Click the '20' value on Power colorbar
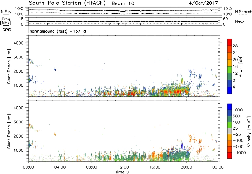Image resolution: width=252 pixels, height=174 pixels. pos(235,60)
